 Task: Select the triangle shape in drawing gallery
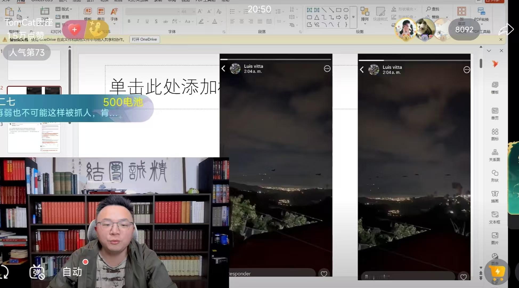[317, 18]
